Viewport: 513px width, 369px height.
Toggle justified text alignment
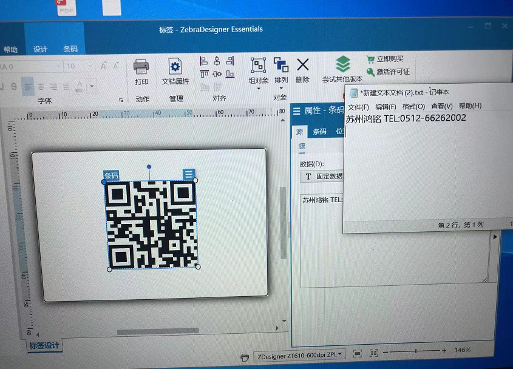[x=66, y=86]
